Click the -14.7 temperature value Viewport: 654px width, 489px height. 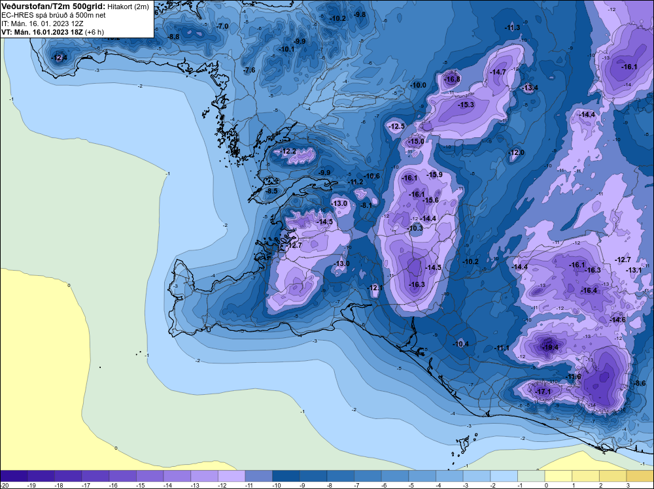tap(498, 72)
